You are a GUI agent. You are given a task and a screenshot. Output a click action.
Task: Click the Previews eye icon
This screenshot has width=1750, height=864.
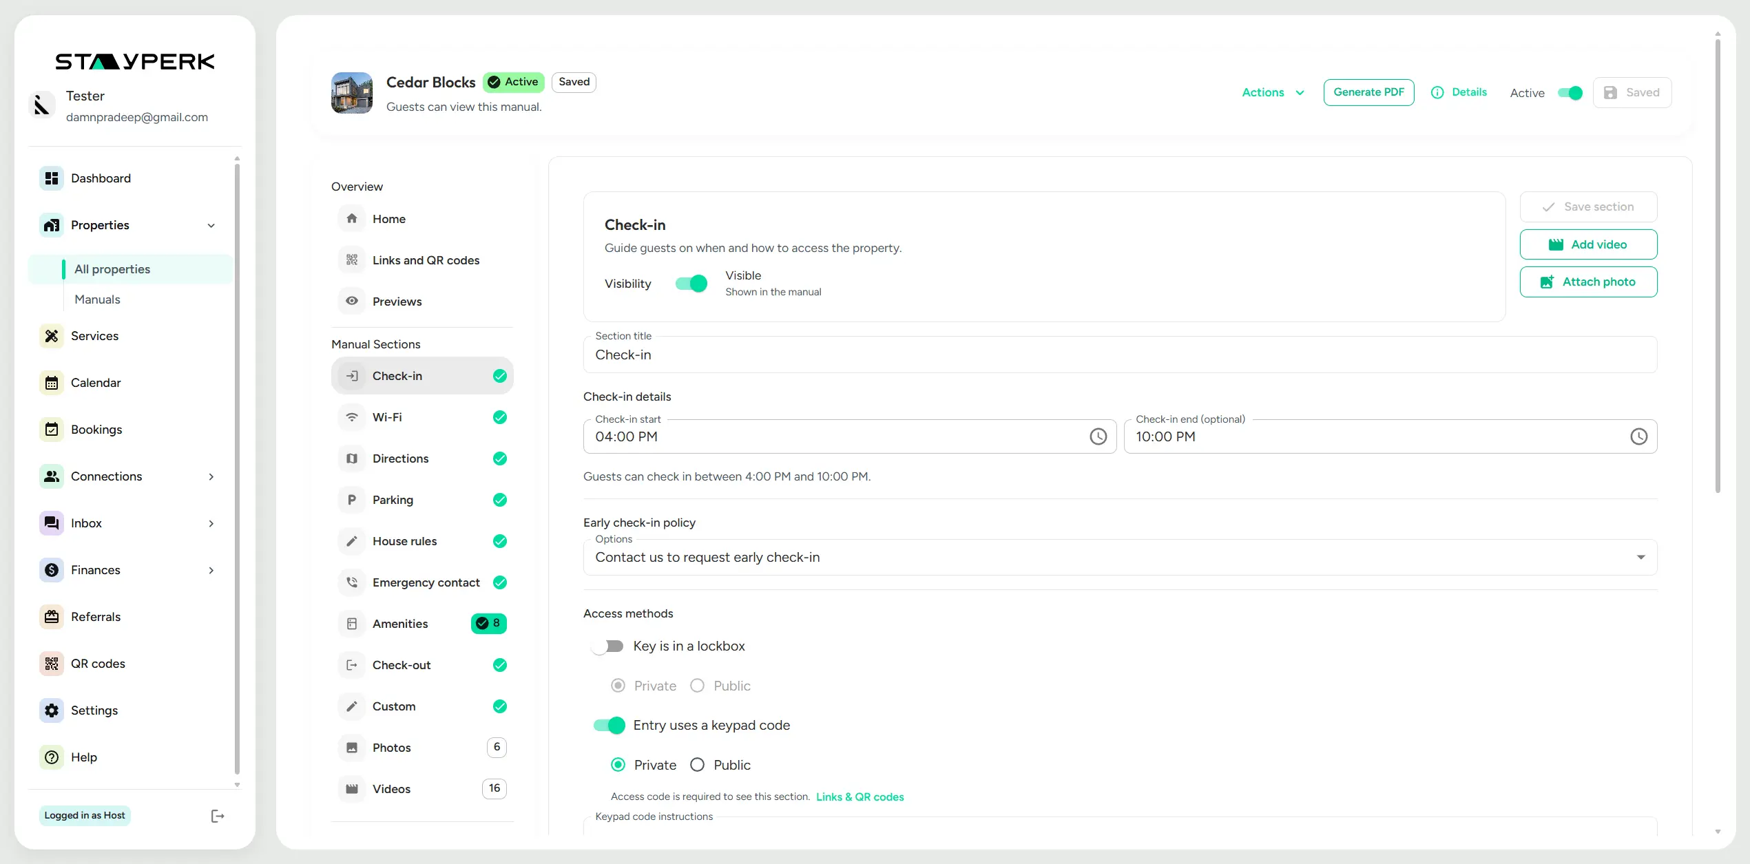click(352, 302)
